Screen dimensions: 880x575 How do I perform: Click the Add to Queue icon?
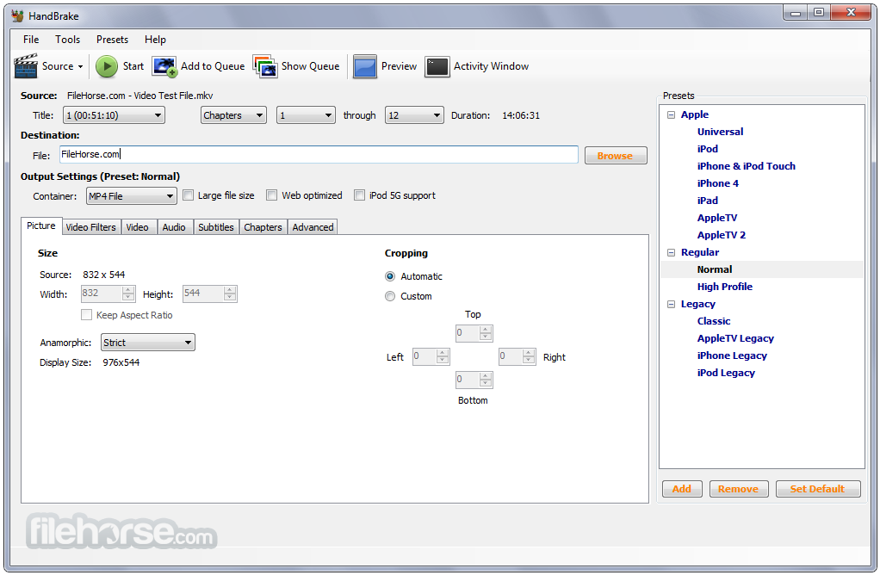164,66
